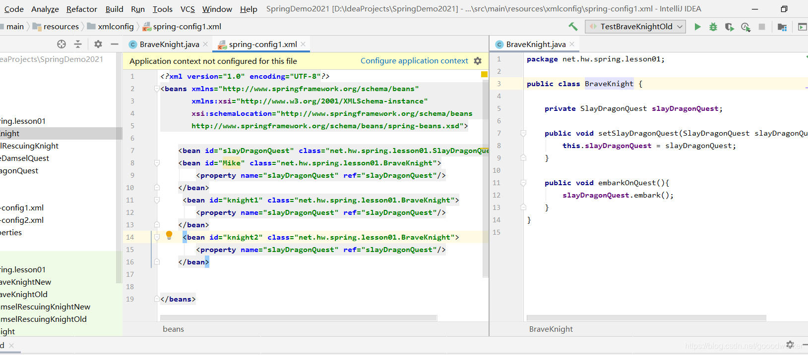Run with Coverage shield icon
This screenshot has width=808, height=355.
pos(729,27)
